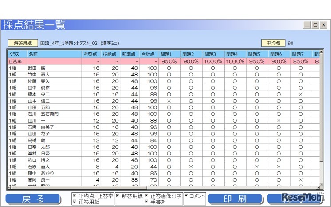Image resolution: width=331 pixels, height=207 pixels.
Task: Click the 合計点 column header
Action: point(149,54)
